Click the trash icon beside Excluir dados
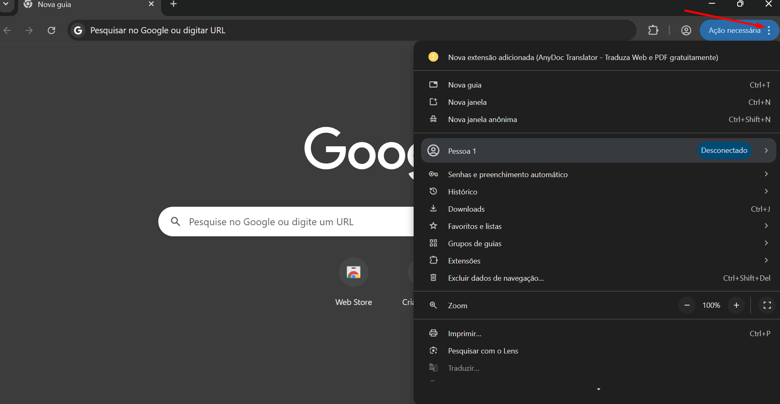Viewport: 780px width, 404px height. pos(433,277)
